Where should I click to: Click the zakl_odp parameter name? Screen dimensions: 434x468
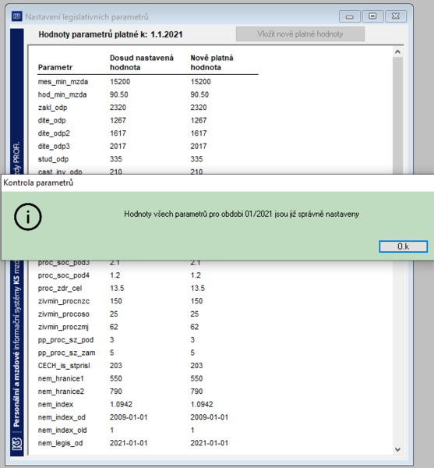(52, 108)
